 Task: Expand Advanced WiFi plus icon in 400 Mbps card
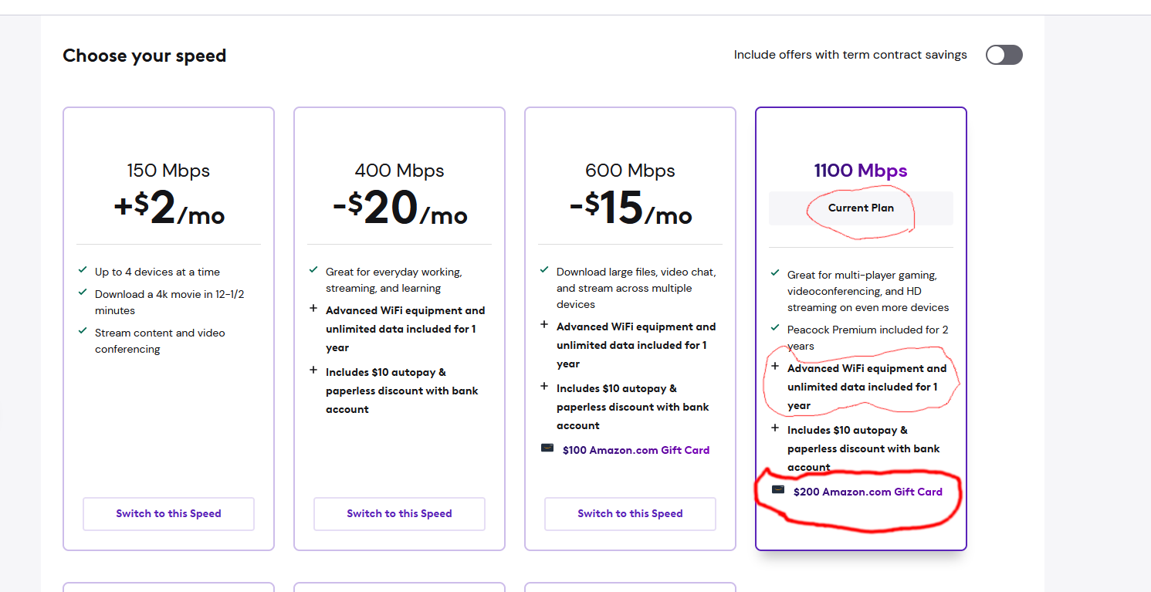click(x=313, y=308)
